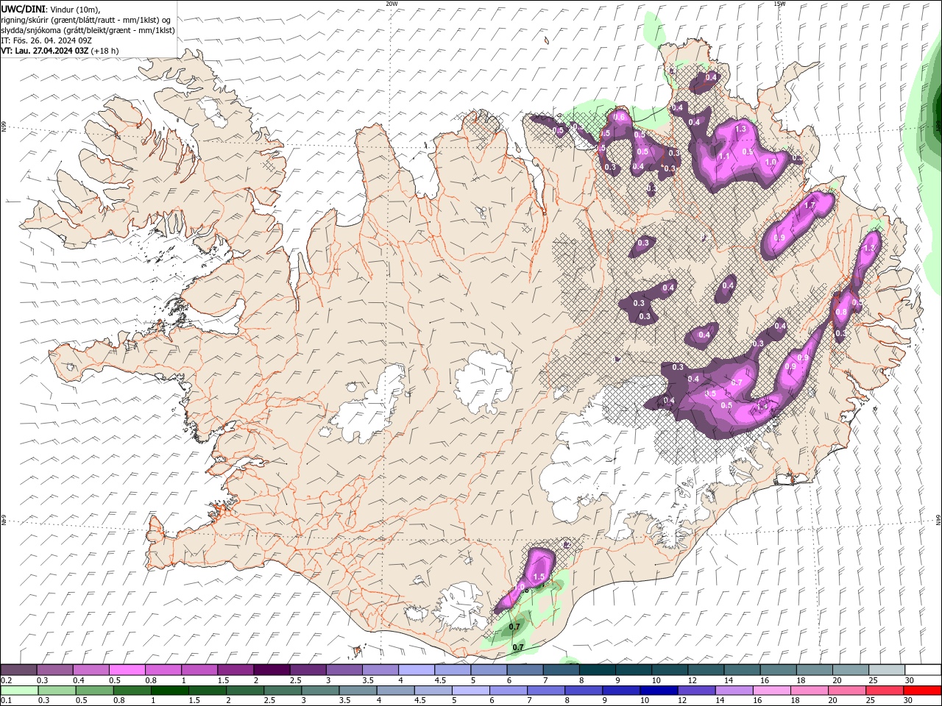Click the 18 label on the rain scale
Viewport: 942px width, 706px height.
[x=795, y=700]
